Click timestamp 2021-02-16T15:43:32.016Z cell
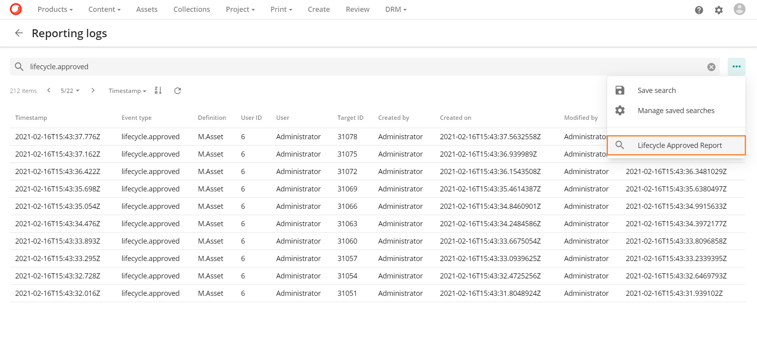The height and width of the screenshot is (350, 757). (58, 293)
